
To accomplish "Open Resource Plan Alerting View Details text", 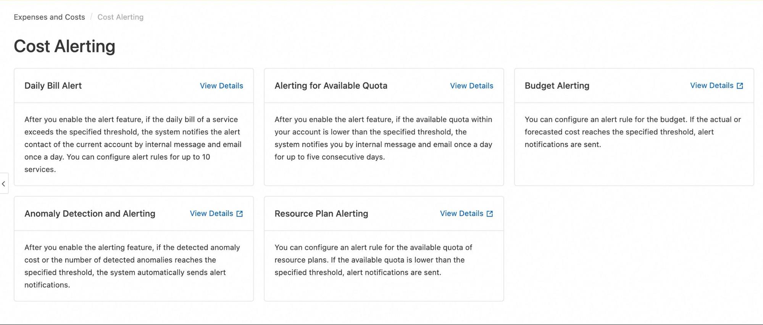I will pos(461,213).
